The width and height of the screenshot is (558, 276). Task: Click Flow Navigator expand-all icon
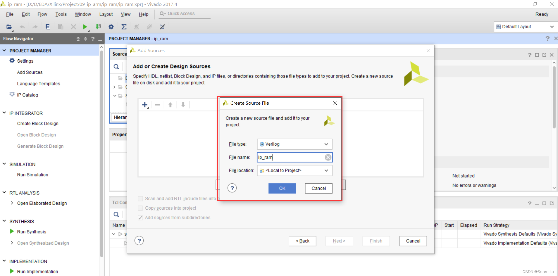(x=85, y=39)
